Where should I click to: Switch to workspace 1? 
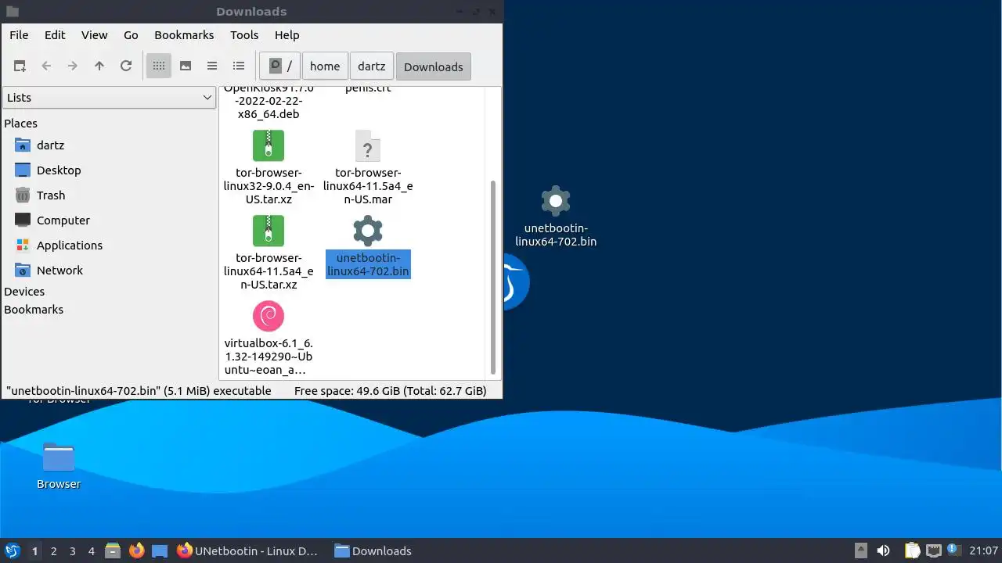click(34, 550)
